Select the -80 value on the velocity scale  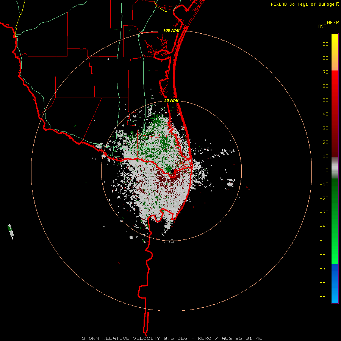(x=324, y=283)
